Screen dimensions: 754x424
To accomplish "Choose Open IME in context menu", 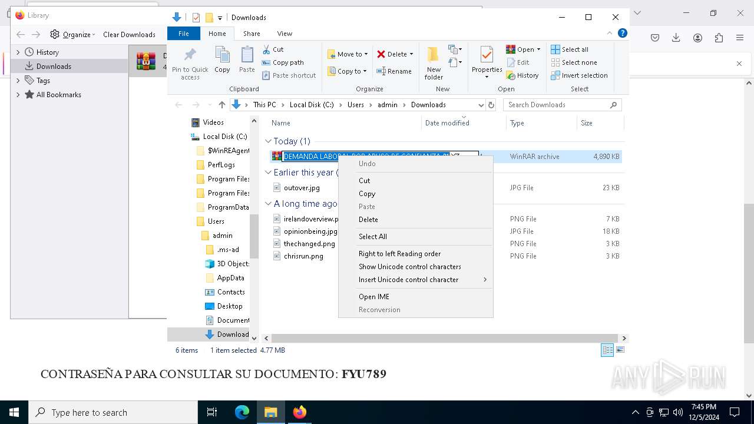I will coord(416,297).
